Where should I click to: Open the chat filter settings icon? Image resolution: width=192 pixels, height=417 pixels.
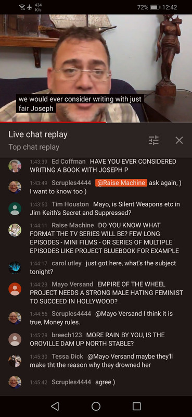click(x=153, y=140)
